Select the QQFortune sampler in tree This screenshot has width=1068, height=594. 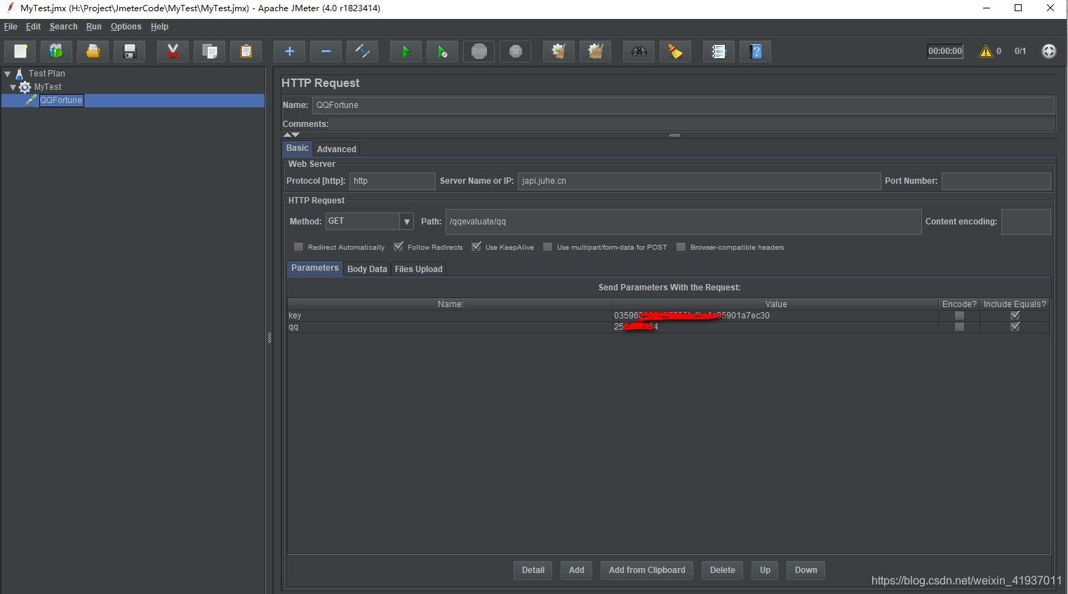point(61,100)
